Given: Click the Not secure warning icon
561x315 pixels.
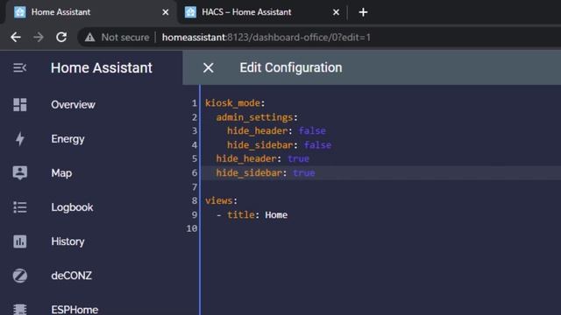Looking at the screenshot, I should click(x=89, y=37).
